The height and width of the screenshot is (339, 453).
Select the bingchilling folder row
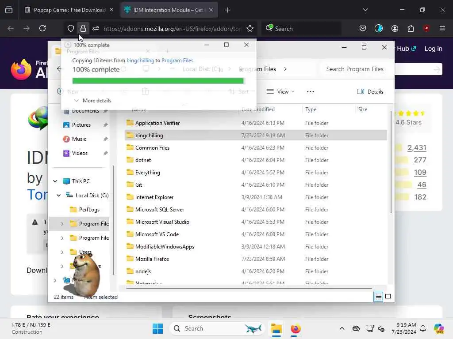pyautogui.click(x=256, y=136)
